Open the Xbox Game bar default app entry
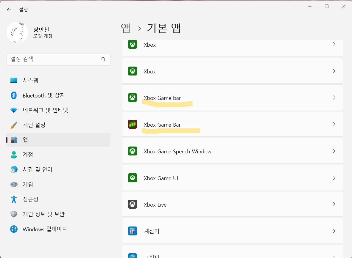352x258 pixels. [x=232, y=97]
